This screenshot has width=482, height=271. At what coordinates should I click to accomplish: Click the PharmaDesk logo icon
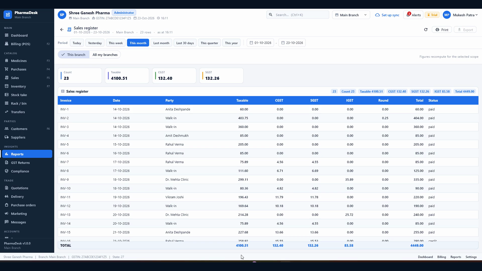pos(8,14)
